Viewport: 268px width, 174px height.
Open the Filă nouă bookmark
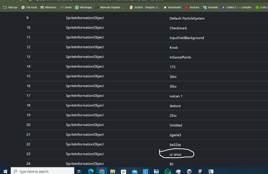coord(29,7)
